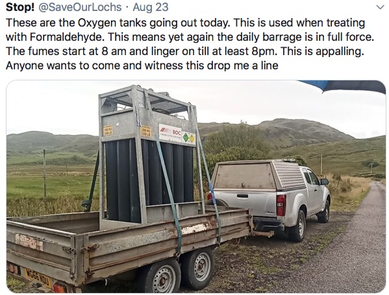Click the pickup truck's red tail light

(281, 205)
